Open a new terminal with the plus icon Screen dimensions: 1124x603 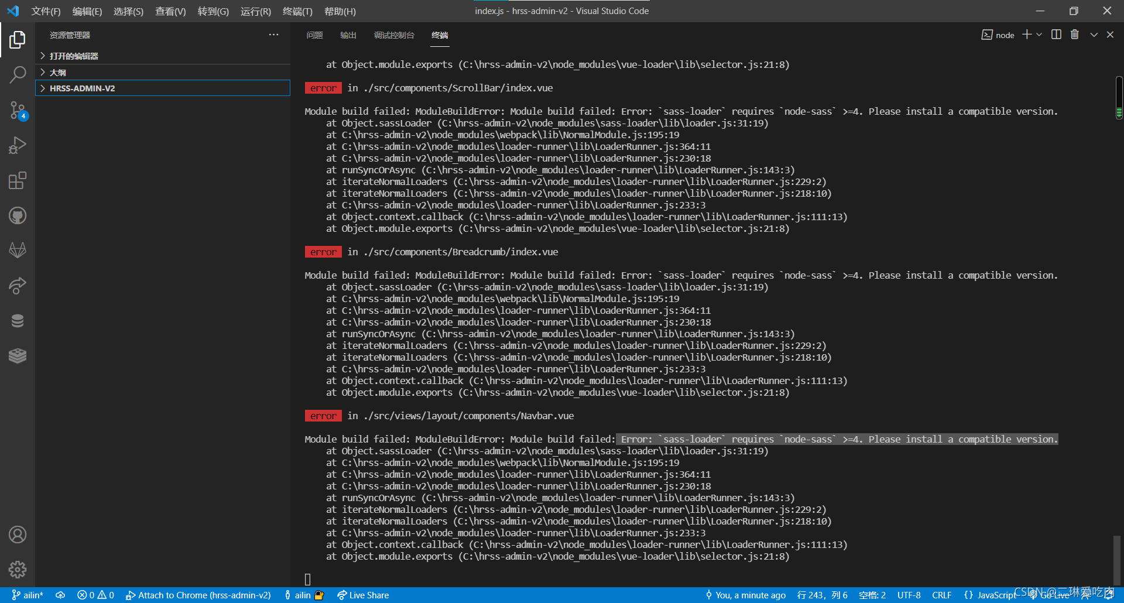coord(1026,35)
